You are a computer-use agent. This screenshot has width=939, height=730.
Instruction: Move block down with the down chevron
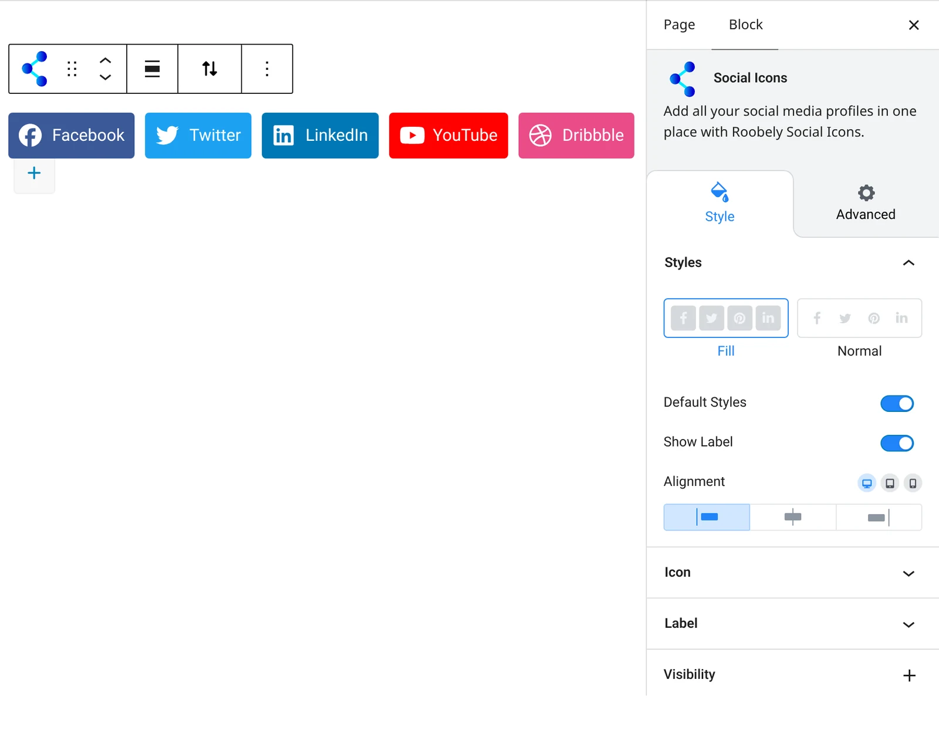point(105,77)
